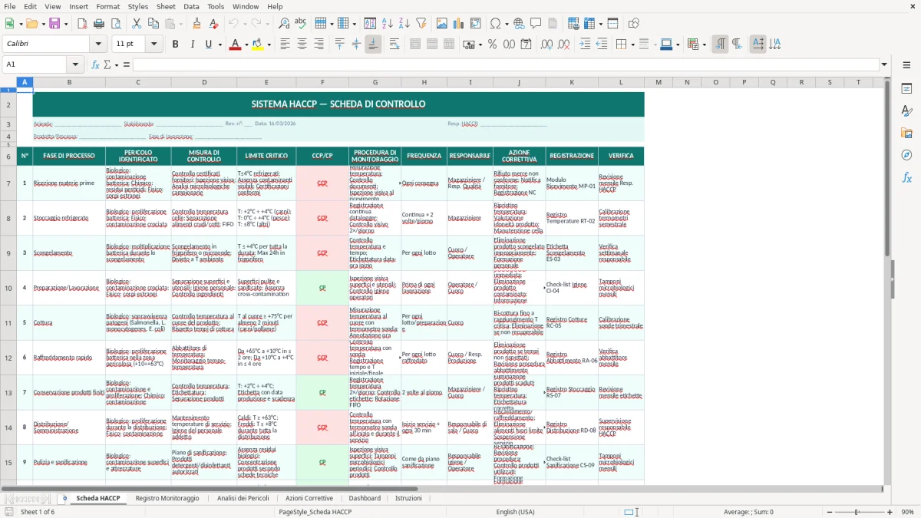Image resolution: width=921 pixels, height=518 pixels.
Task: Open the Sheet menu
Action: (x=166, y=6)
